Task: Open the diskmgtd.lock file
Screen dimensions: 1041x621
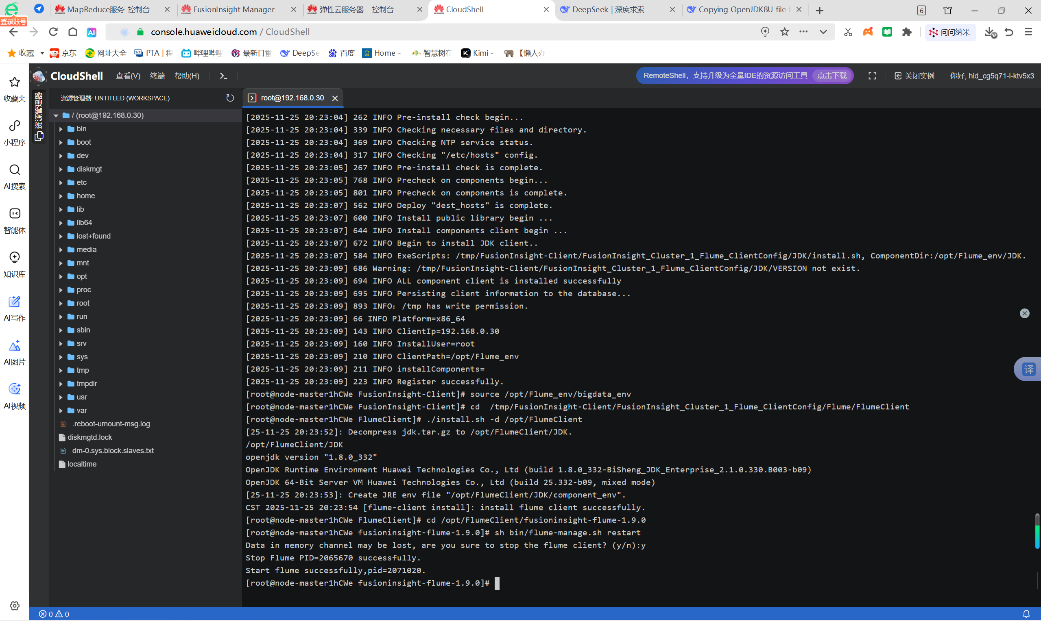Action: (x=89, y=437)
